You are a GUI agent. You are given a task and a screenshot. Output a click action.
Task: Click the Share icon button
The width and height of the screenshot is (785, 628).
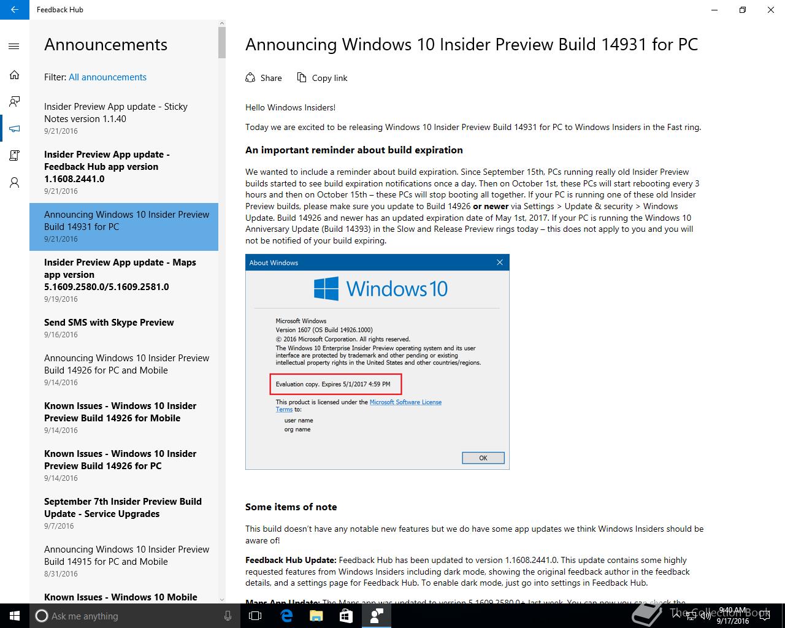coord(264,78)
